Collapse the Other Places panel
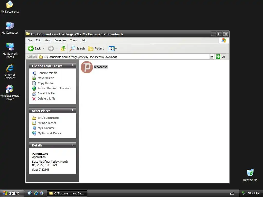This screenshot has height=197, width=263. pos(73,111)
